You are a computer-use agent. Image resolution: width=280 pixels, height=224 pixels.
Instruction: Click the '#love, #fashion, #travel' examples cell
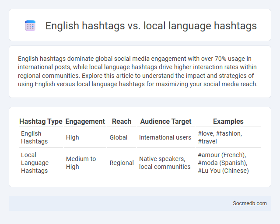[220, 137]
